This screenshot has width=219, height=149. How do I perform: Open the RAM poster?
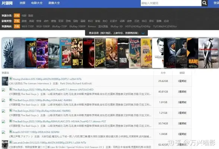(x=193, y=53)
